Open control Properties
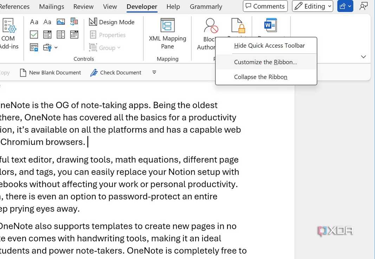This screenshot has width=375, height=259. coord(108,35)
